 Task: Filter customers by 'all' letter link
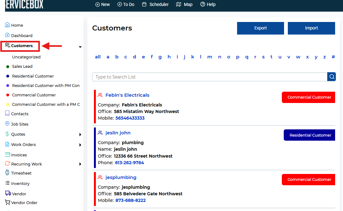98,57
